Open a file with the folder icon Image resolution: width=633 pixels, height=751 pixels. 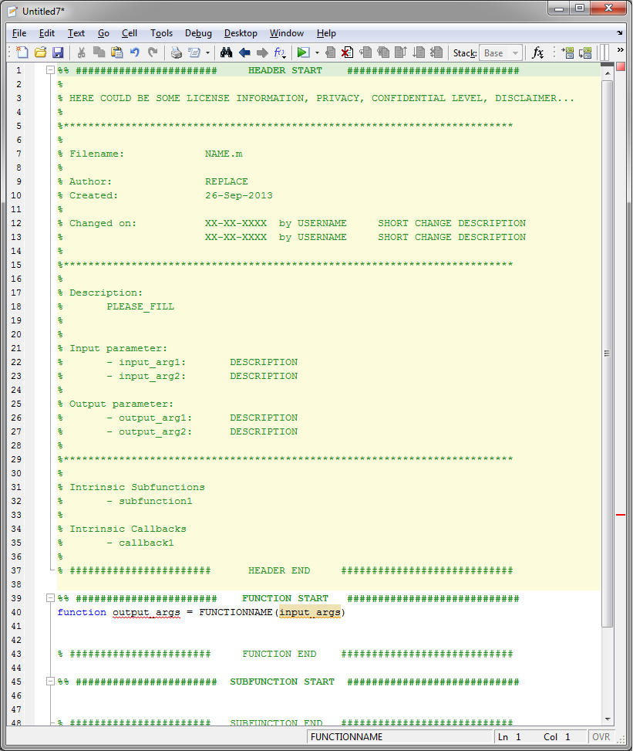[41, 52]
